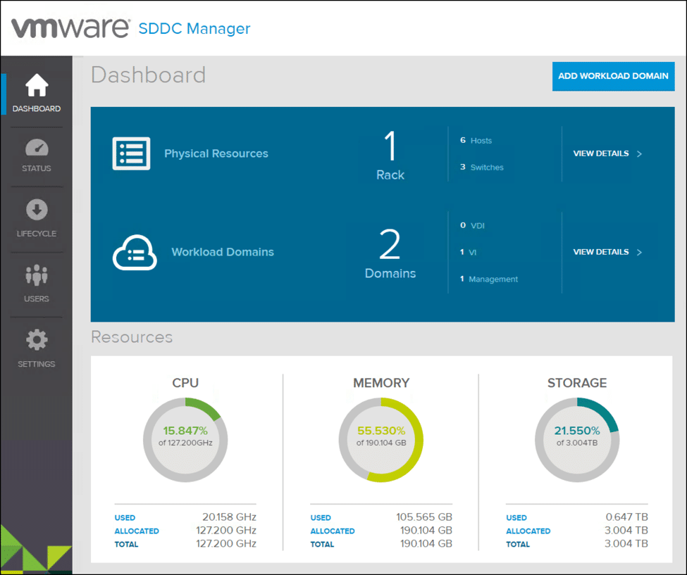Viewport: 687px width, 575px height.
Task: Open the Status gauge icon
Action: point(37,147)
